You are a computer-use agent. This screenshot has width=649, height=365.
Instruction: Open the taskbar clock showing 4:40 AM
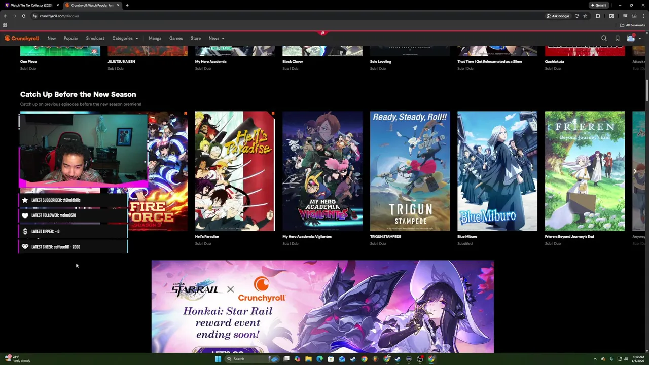638,359
